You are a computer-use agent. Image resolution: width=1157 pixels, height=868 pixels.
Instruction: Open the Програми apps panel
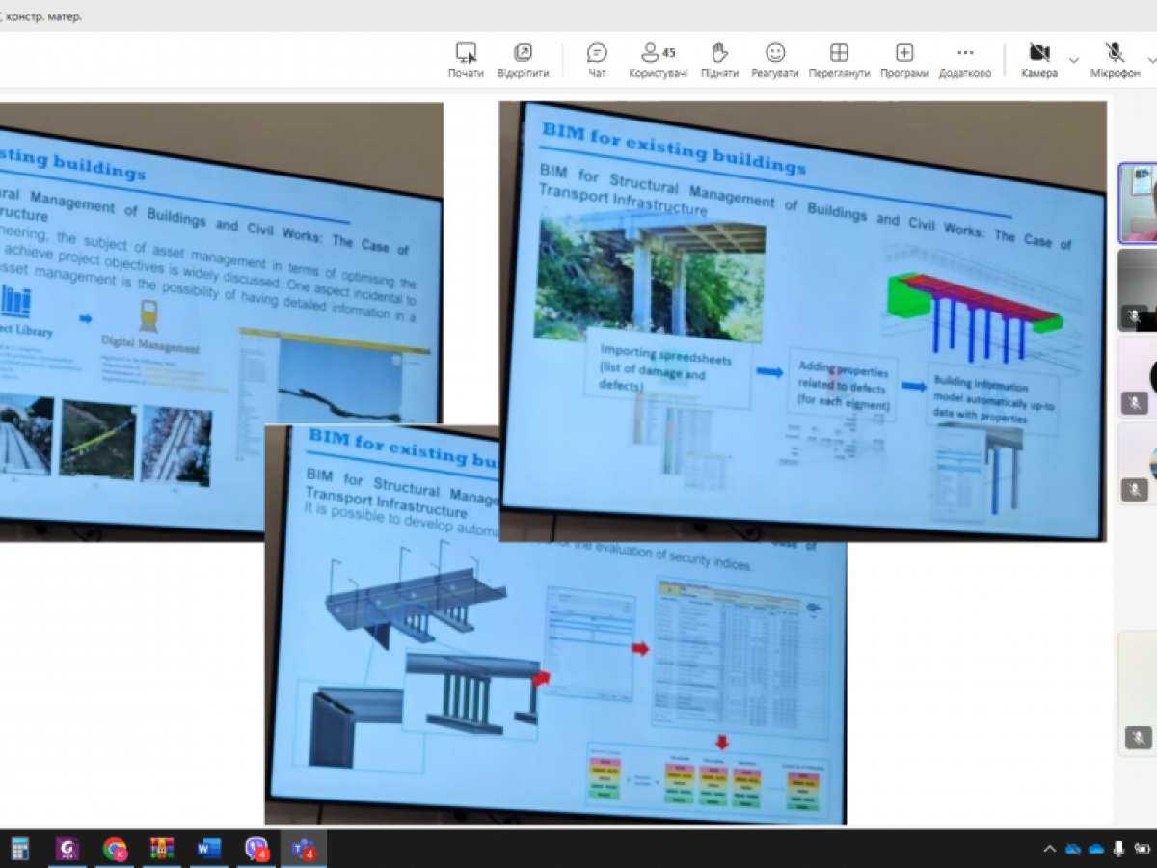[903, 60]
